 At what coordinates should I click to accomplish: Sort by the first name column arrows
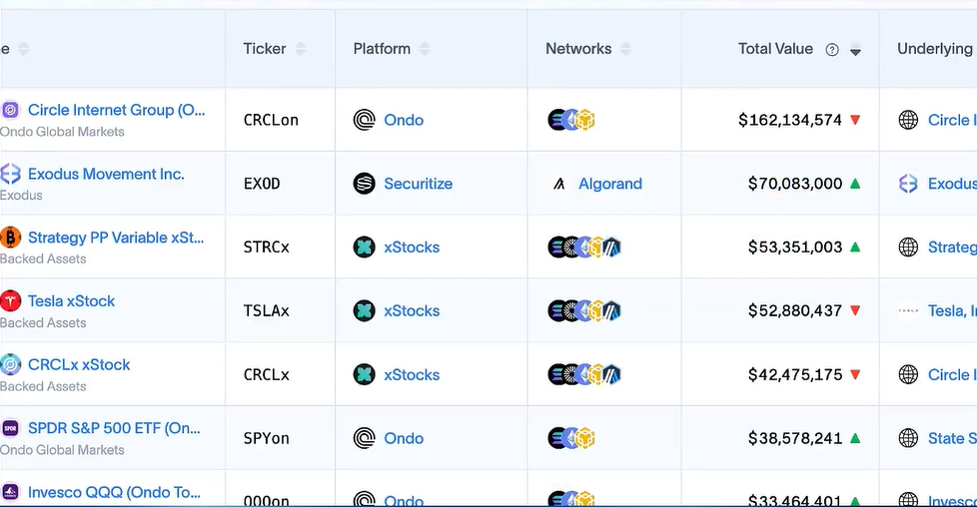pos(24,49)
